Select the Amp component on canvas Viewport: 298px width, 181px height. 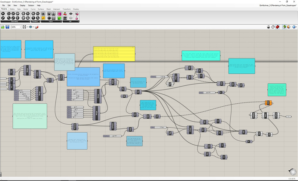(130, 129)
